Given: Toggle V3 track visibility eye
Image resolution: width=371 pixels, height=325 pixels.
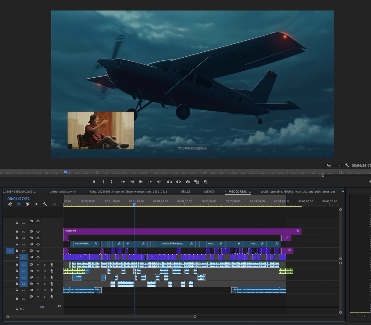Looking at the screenshot, I should point(38,245).
